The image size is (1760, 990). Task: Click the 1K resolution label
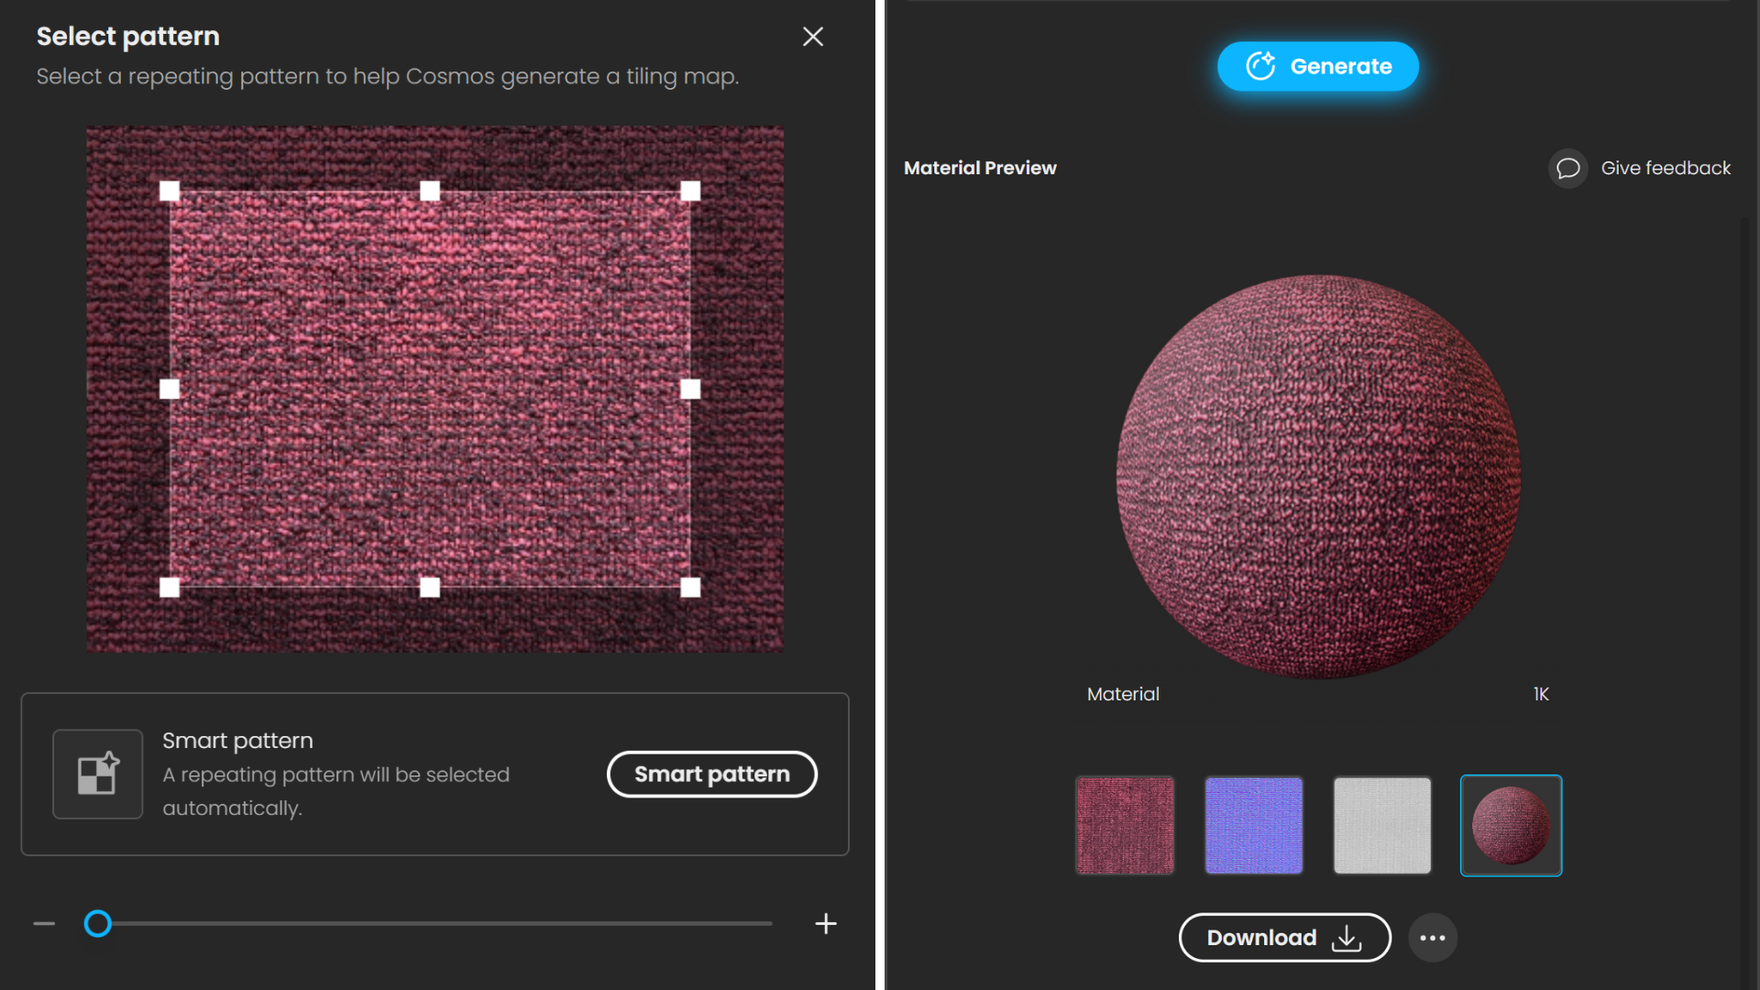[1541, 694]
